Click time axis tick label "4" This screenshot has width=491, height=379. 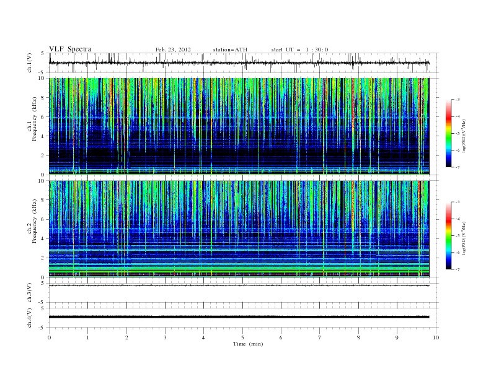coord(203,338)
